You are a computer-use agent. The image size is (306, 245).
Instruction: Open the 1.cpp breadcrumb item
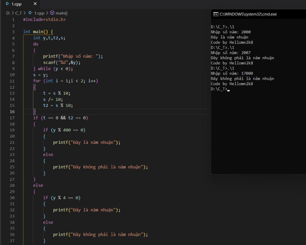coord(39,13)
